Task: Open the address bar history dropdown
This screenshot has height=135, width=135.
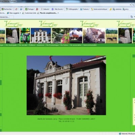Action: [x=130, y=5]
